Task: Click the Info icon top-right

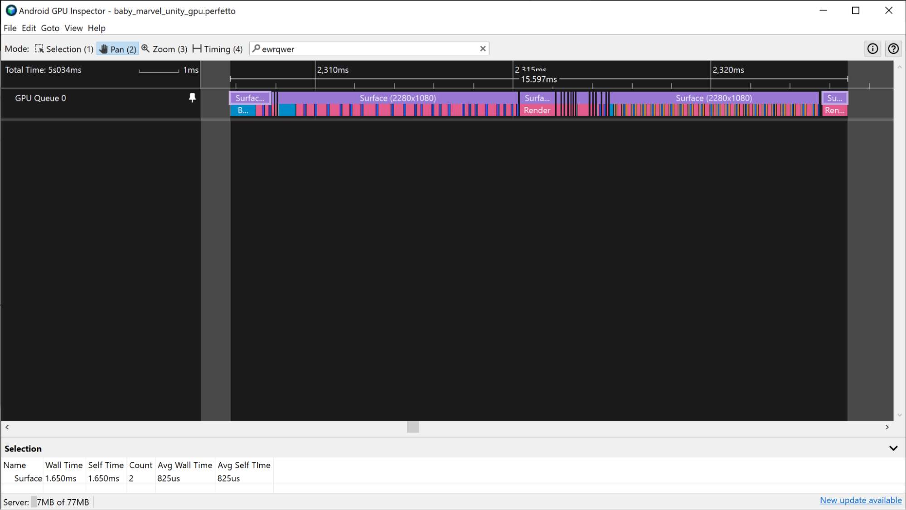Action: [872, 49]
